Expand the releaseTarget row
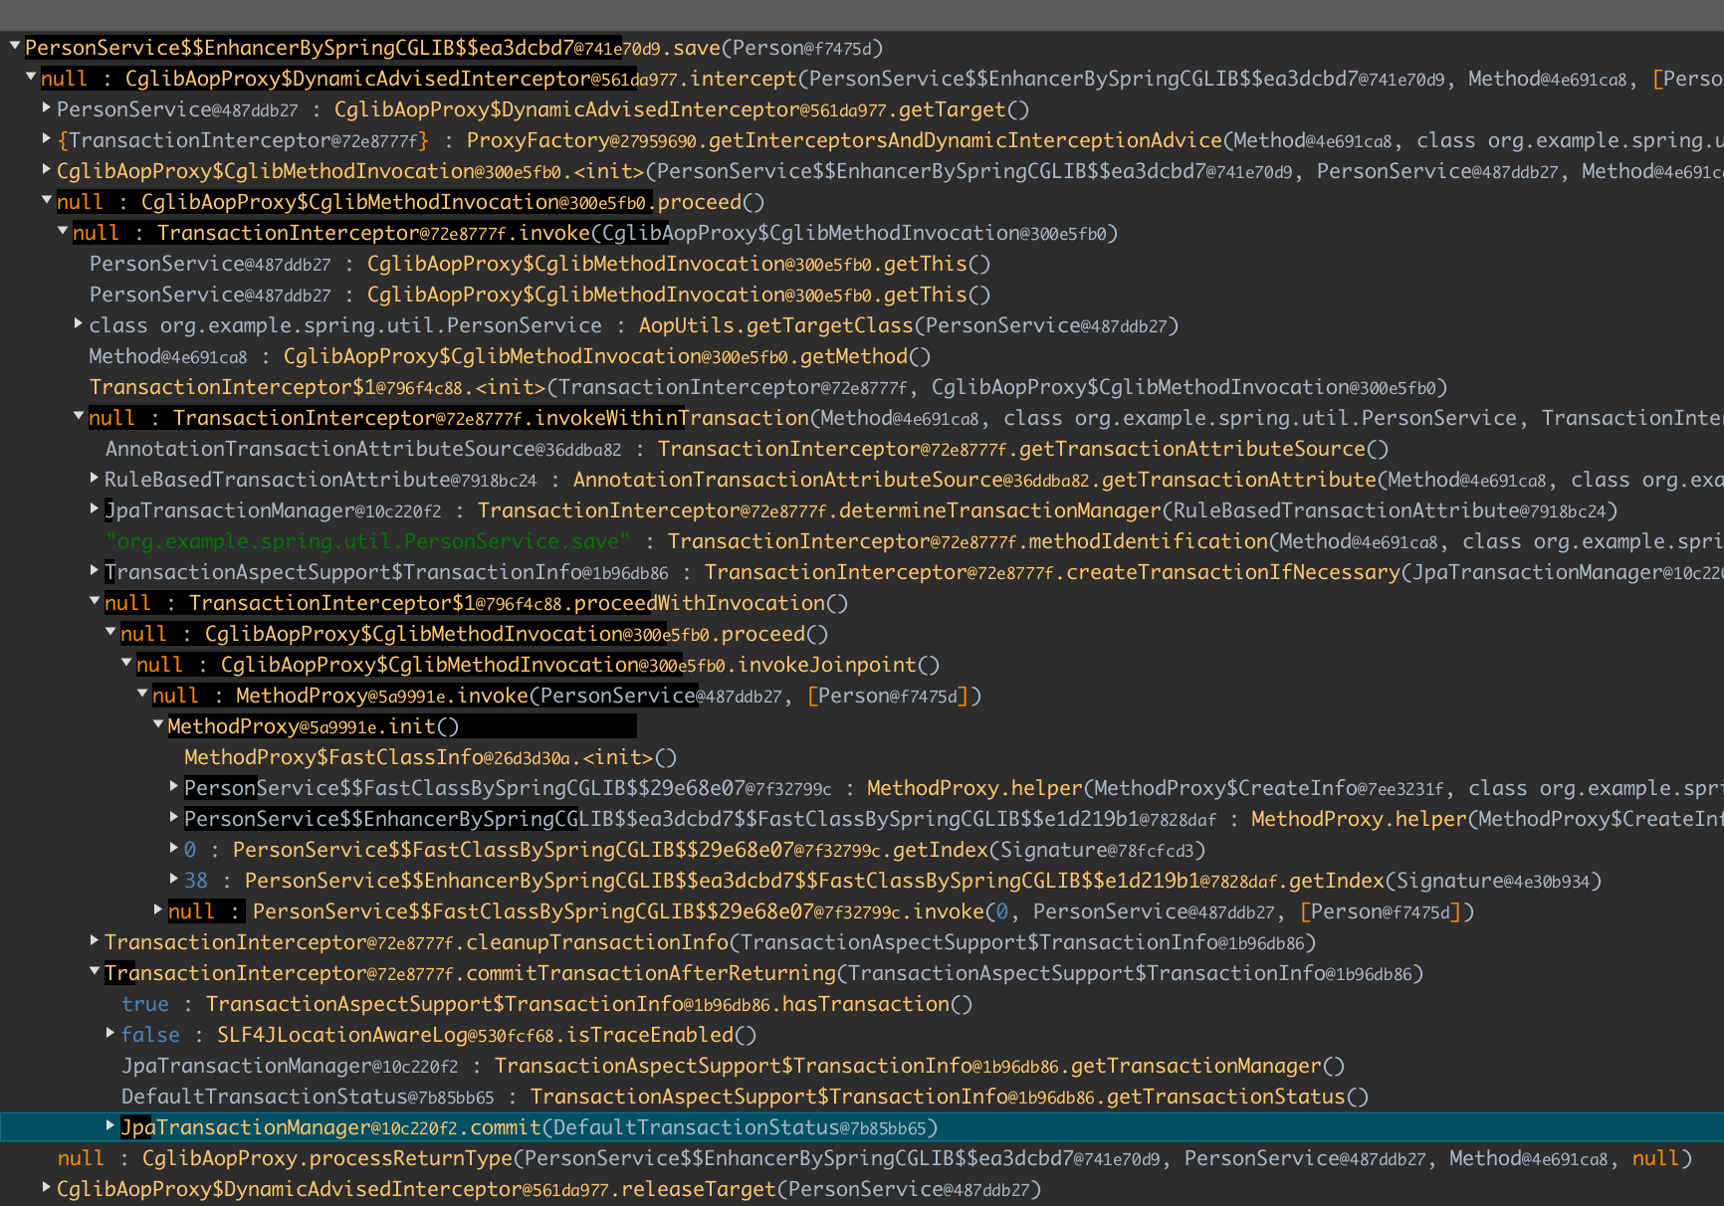Image resolution: width=1724 pixels, height=1206 pixels. tap(47, 1186)
